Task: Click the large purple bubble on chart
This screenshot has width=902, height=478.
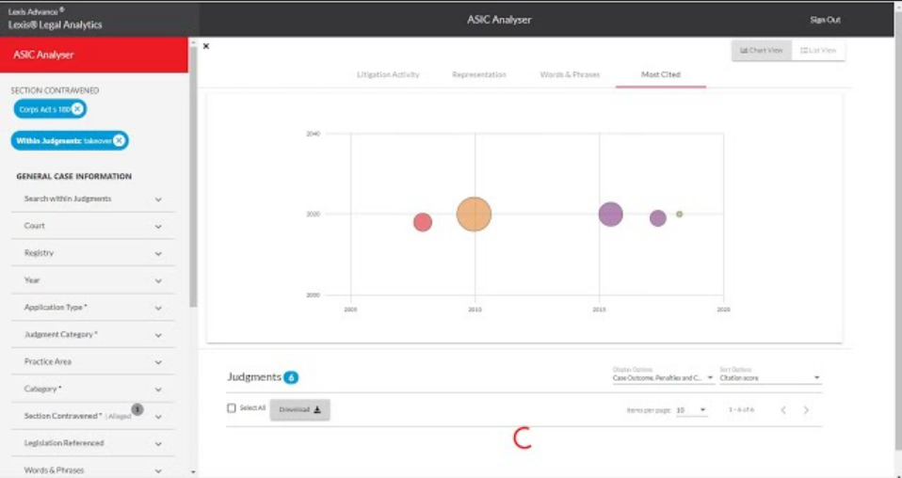Action: 610,214
